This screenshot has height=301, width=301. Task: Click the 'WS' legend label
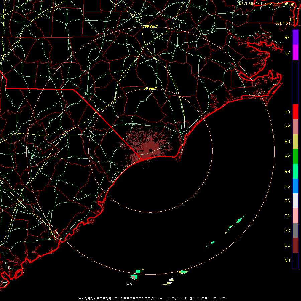pyautogui.click(x=287, y=186)
